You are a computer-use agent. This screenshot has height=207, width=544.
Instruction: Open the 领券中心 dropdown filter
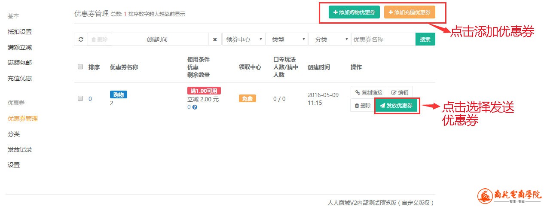pyautogui.click(x=243, y=40)
